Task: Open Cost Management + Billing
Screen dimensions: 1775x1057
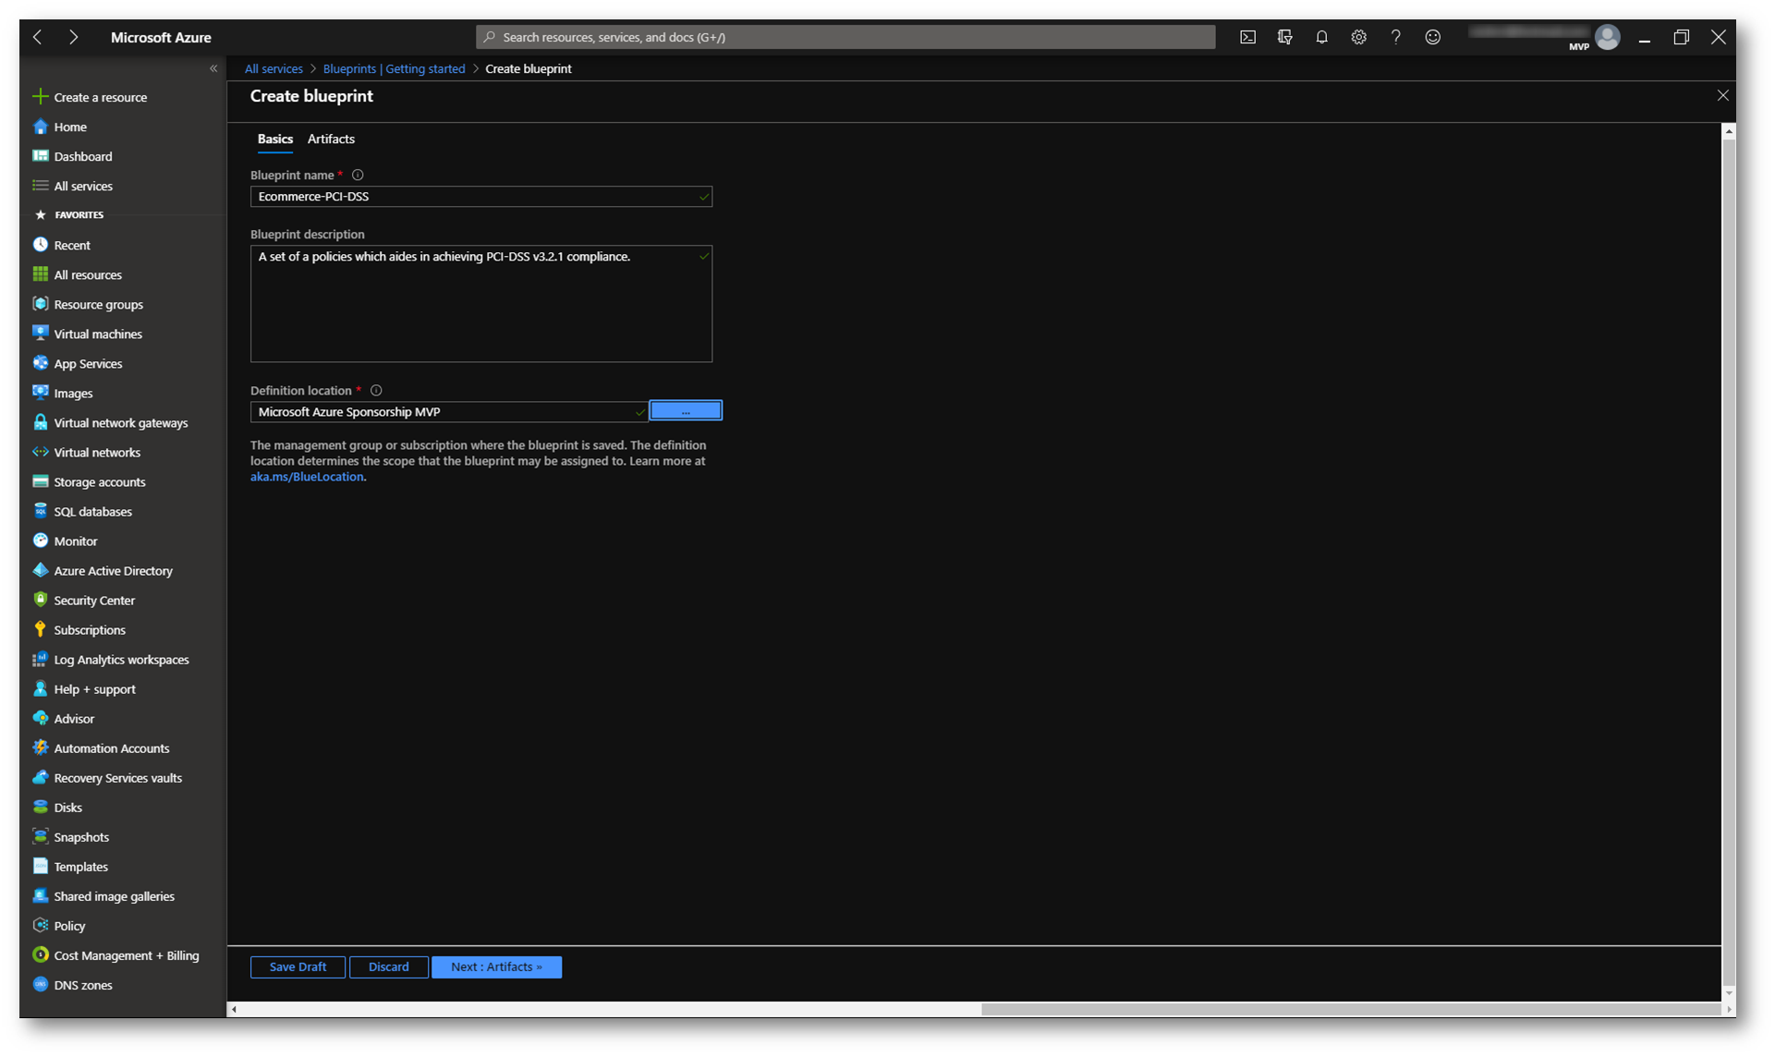Action: point(116,954)
